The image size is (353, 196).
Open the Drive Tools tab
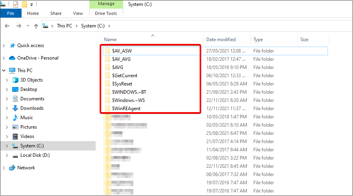point(106,13)
